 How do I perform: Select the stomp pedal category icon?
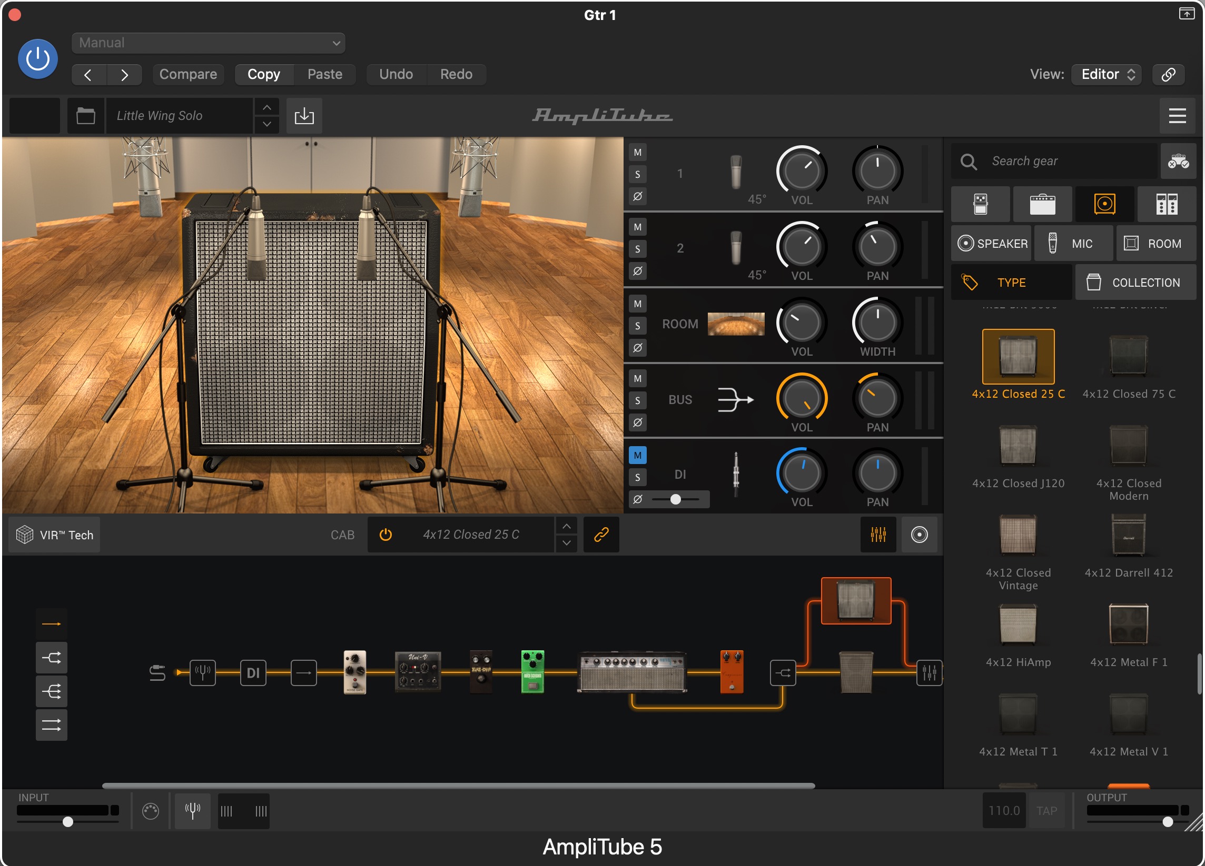(980, 204)
